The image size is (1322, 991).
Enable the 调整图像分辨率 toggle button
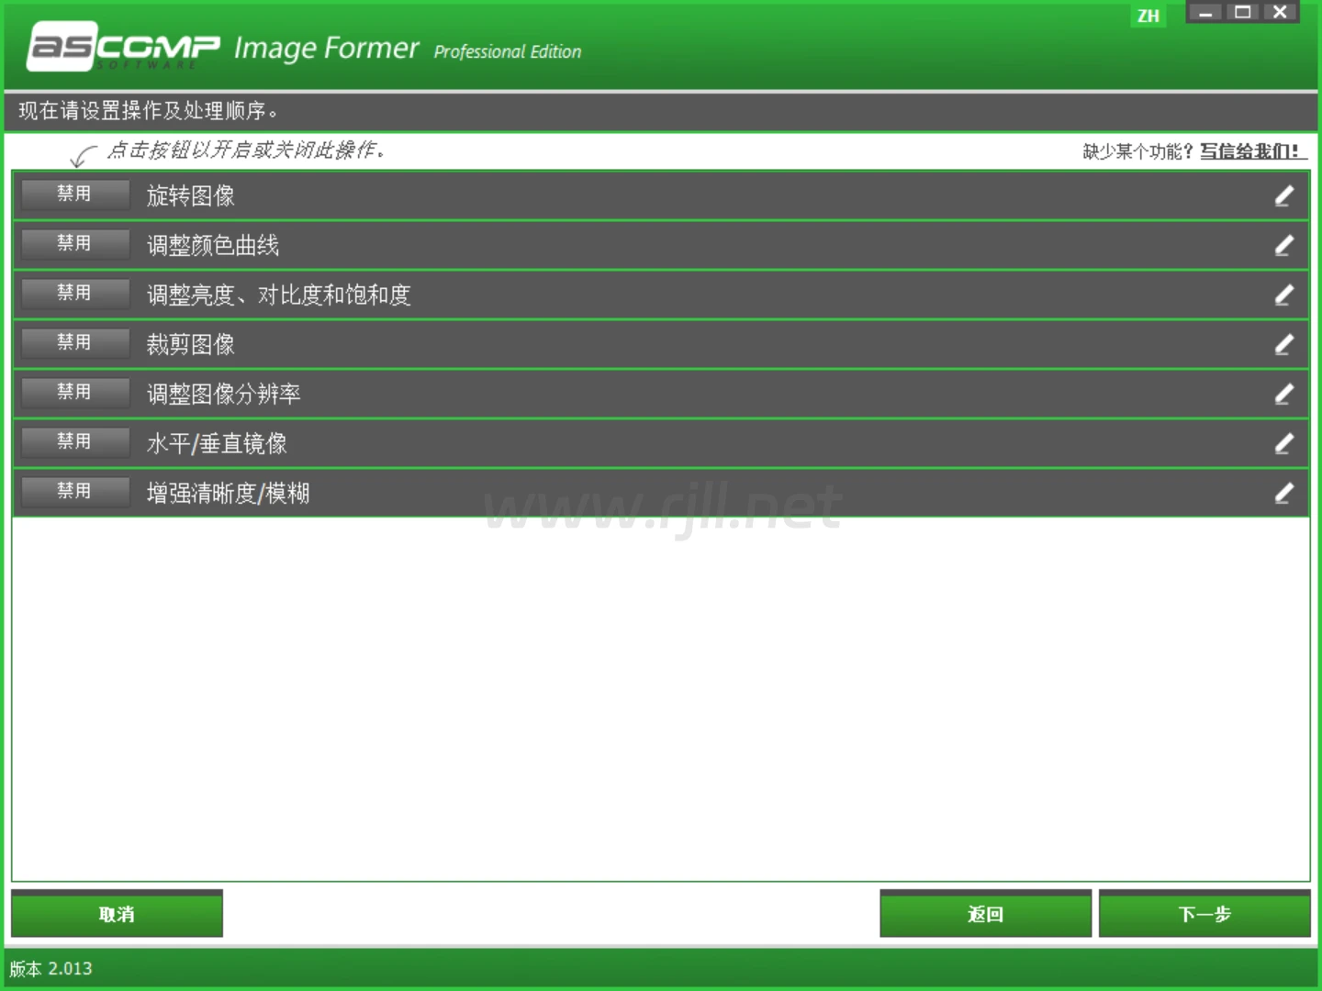[x=74, y=392]
